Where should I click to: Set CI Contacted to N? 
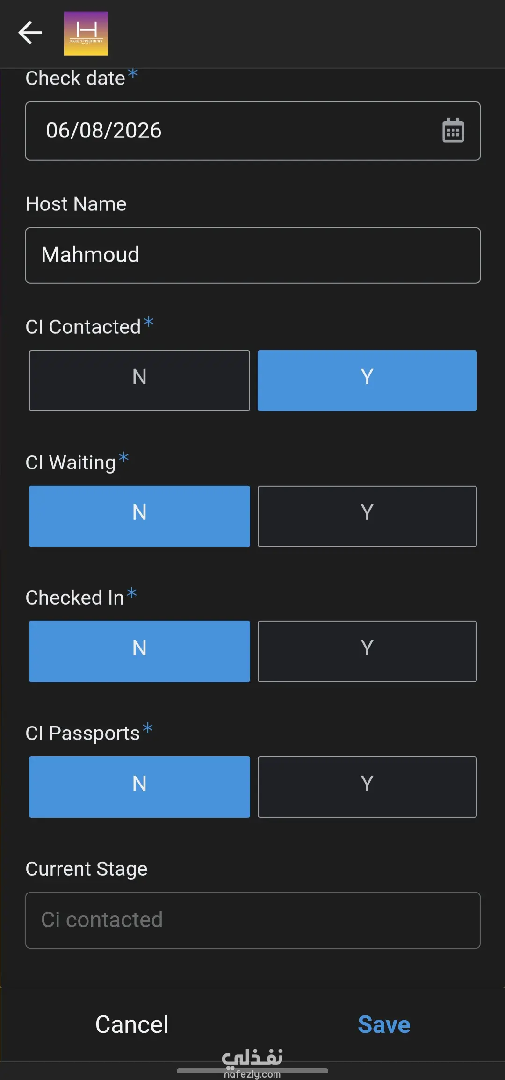[x=139, y=381]
